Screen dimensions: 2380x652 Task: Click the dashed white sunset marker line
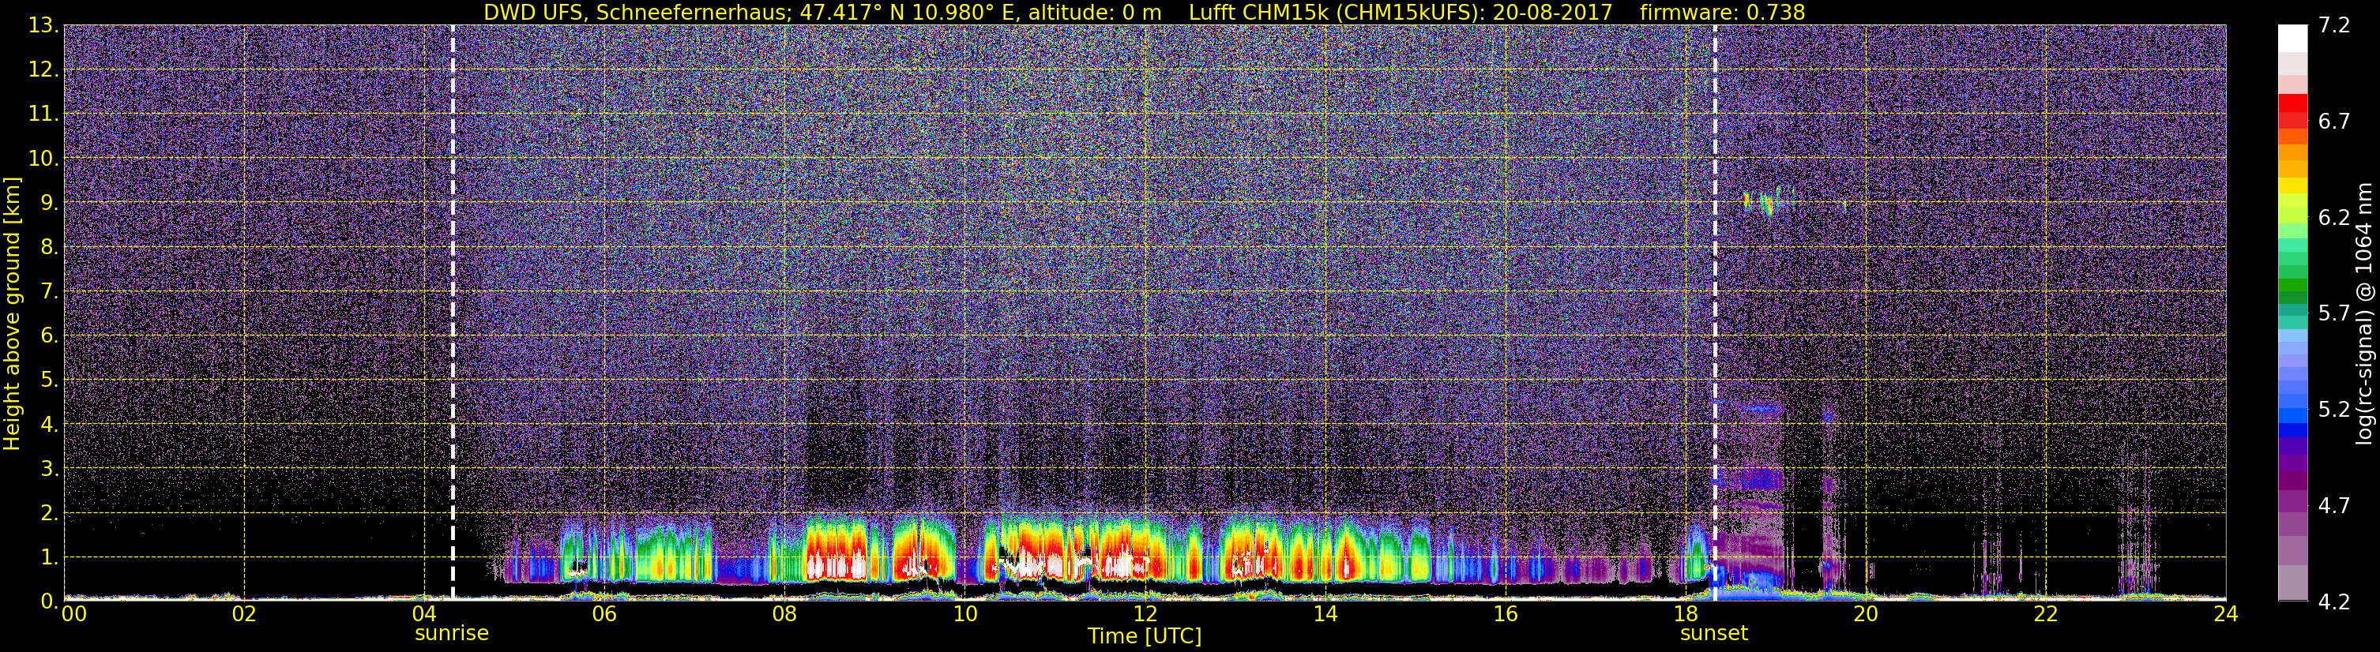coord(1716,313)
